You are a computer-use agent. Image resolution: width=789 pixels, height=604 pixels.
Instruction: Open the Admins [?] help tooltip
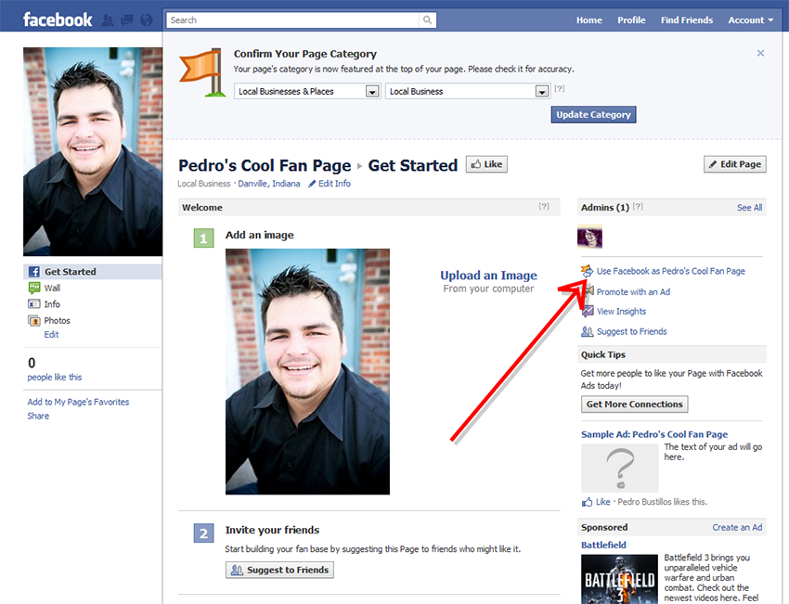pyautogui.click(x=638, y=206)
